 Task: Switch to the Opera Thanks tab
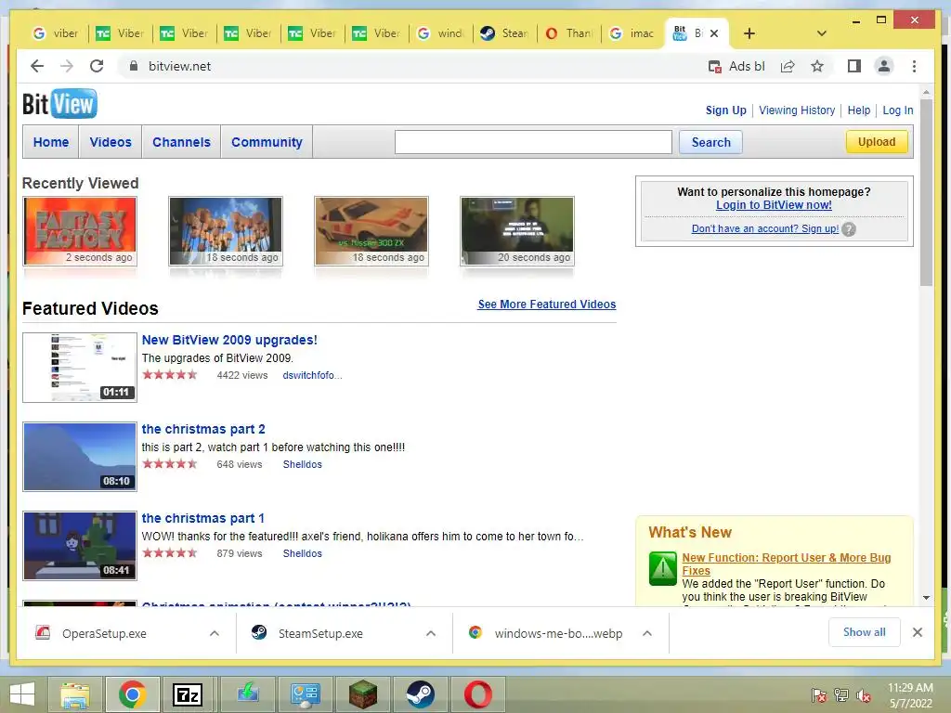pos(569,33)
